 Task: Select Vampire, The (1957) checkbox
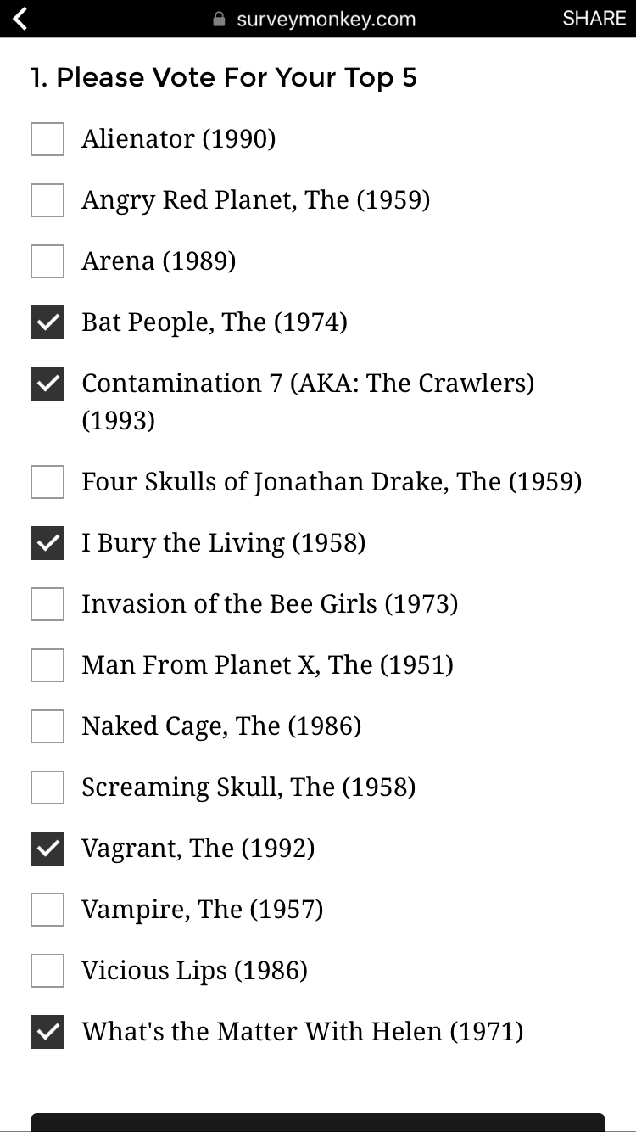coord(47,910)
